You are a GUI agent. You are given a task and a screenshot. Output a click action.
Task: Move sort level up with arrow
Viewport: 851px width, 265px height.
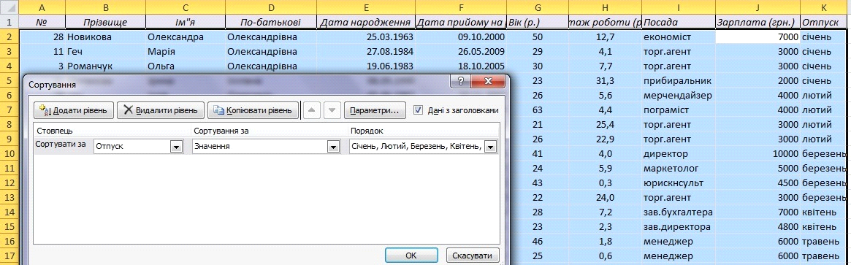coord(311,110)
